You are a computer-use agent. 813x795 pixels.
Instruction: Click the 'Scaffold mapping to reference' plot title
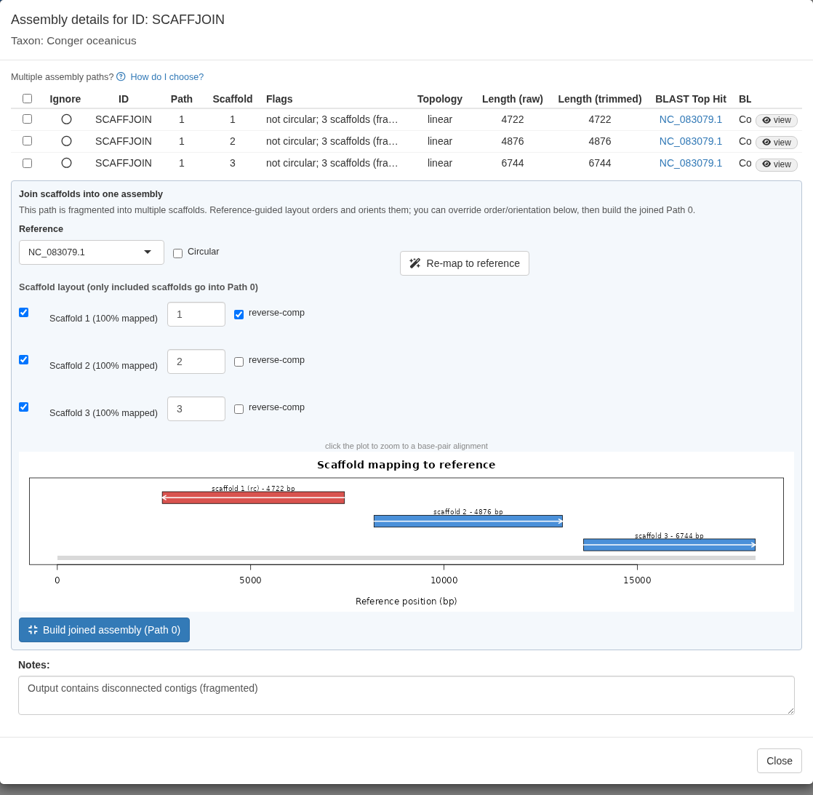click(x=406, y=465)
